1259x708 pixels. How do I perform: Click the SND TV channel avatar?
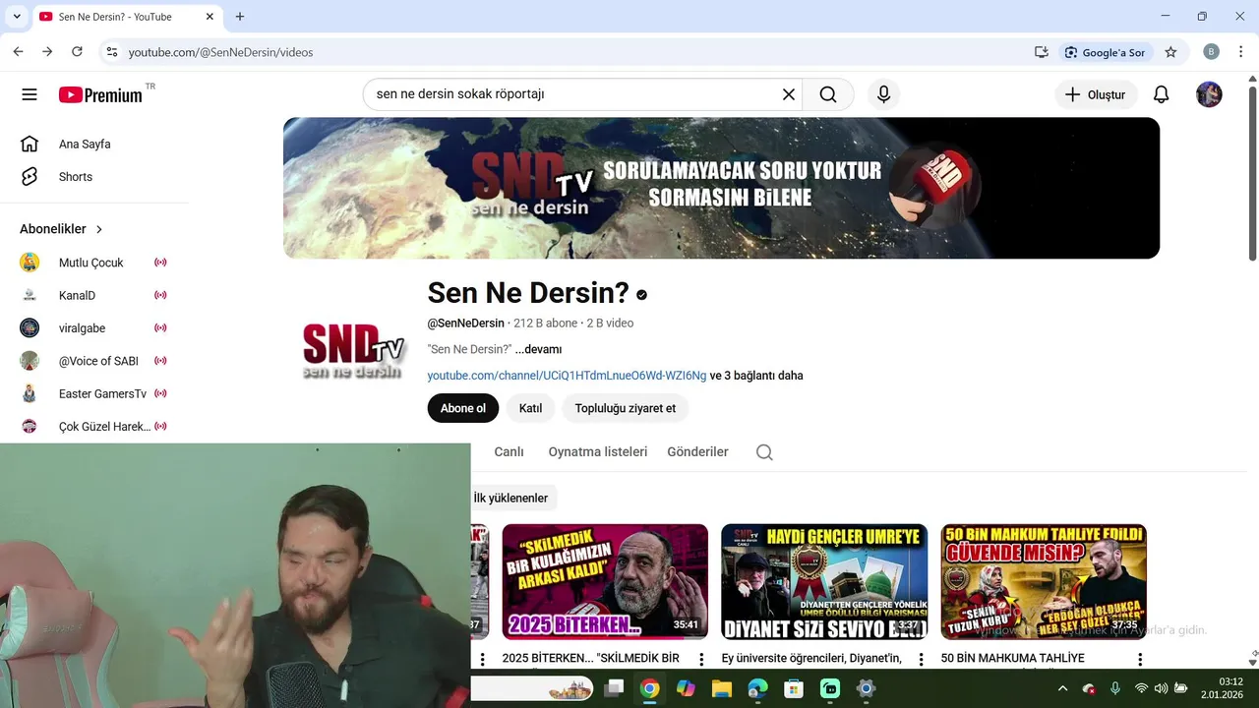point(353,349)
